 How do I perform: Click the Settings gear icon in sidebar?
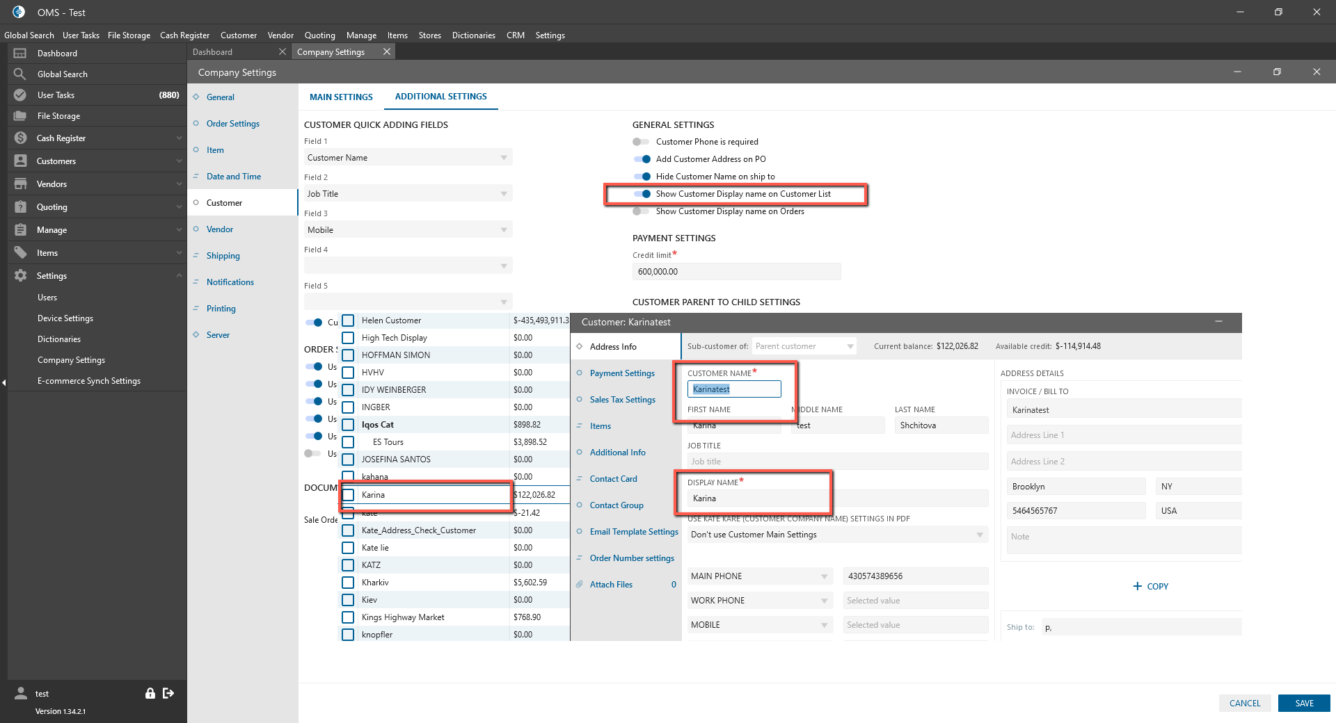pyautogui.click(x=20, y=276)
